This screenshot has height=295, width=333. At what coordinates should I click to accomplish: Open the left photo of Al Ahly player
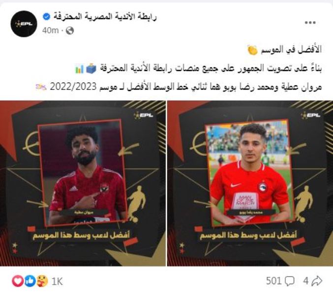[x=83, y=183]
